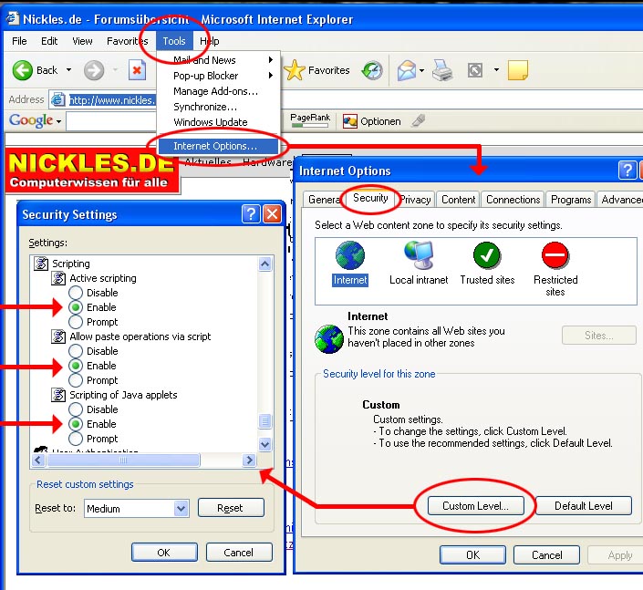Select Prompt under Allow paste operations via script
This screenshot has width=643, height=590.
[x=76, y=380]
